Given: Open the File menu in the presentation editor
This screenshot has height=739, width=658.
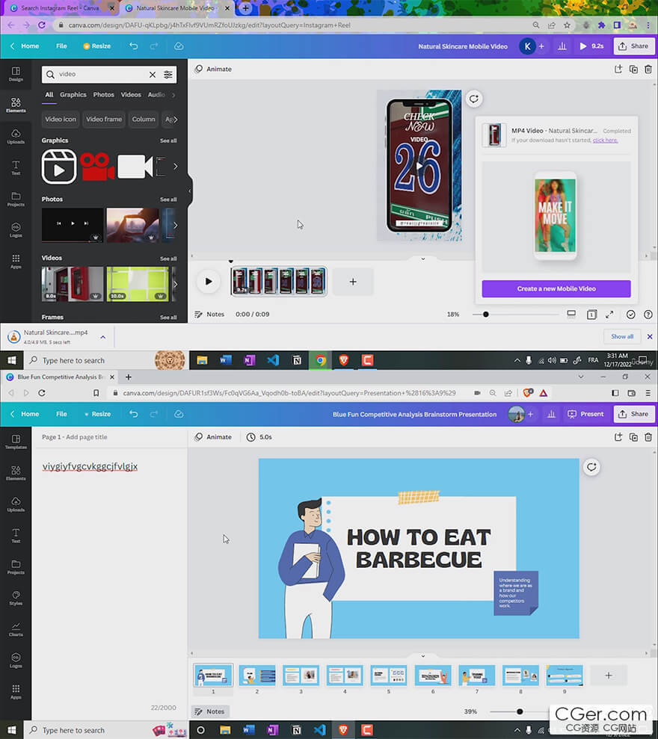Looking at the screenshot, I should [61, 414].
